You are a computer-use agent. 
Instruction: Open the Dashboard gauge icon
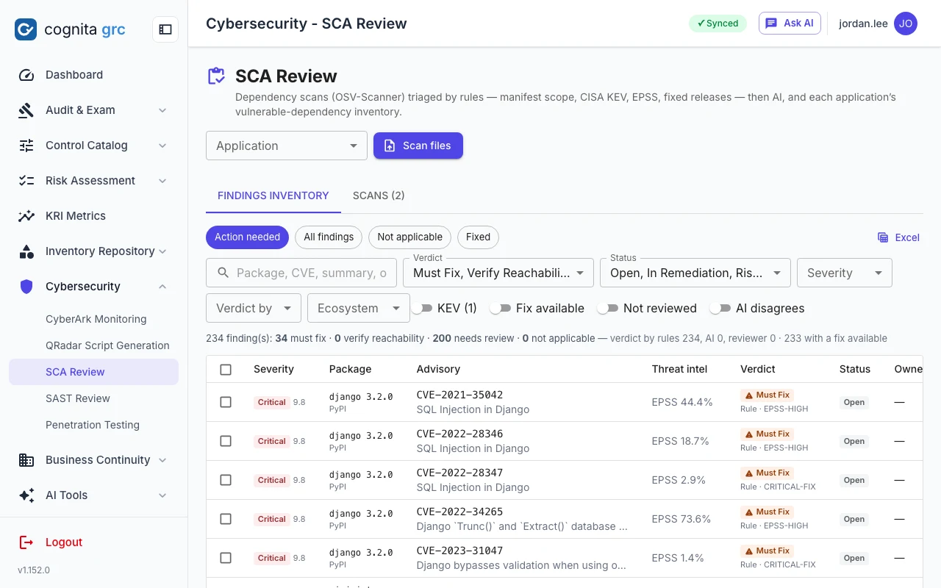pos(26,75)
